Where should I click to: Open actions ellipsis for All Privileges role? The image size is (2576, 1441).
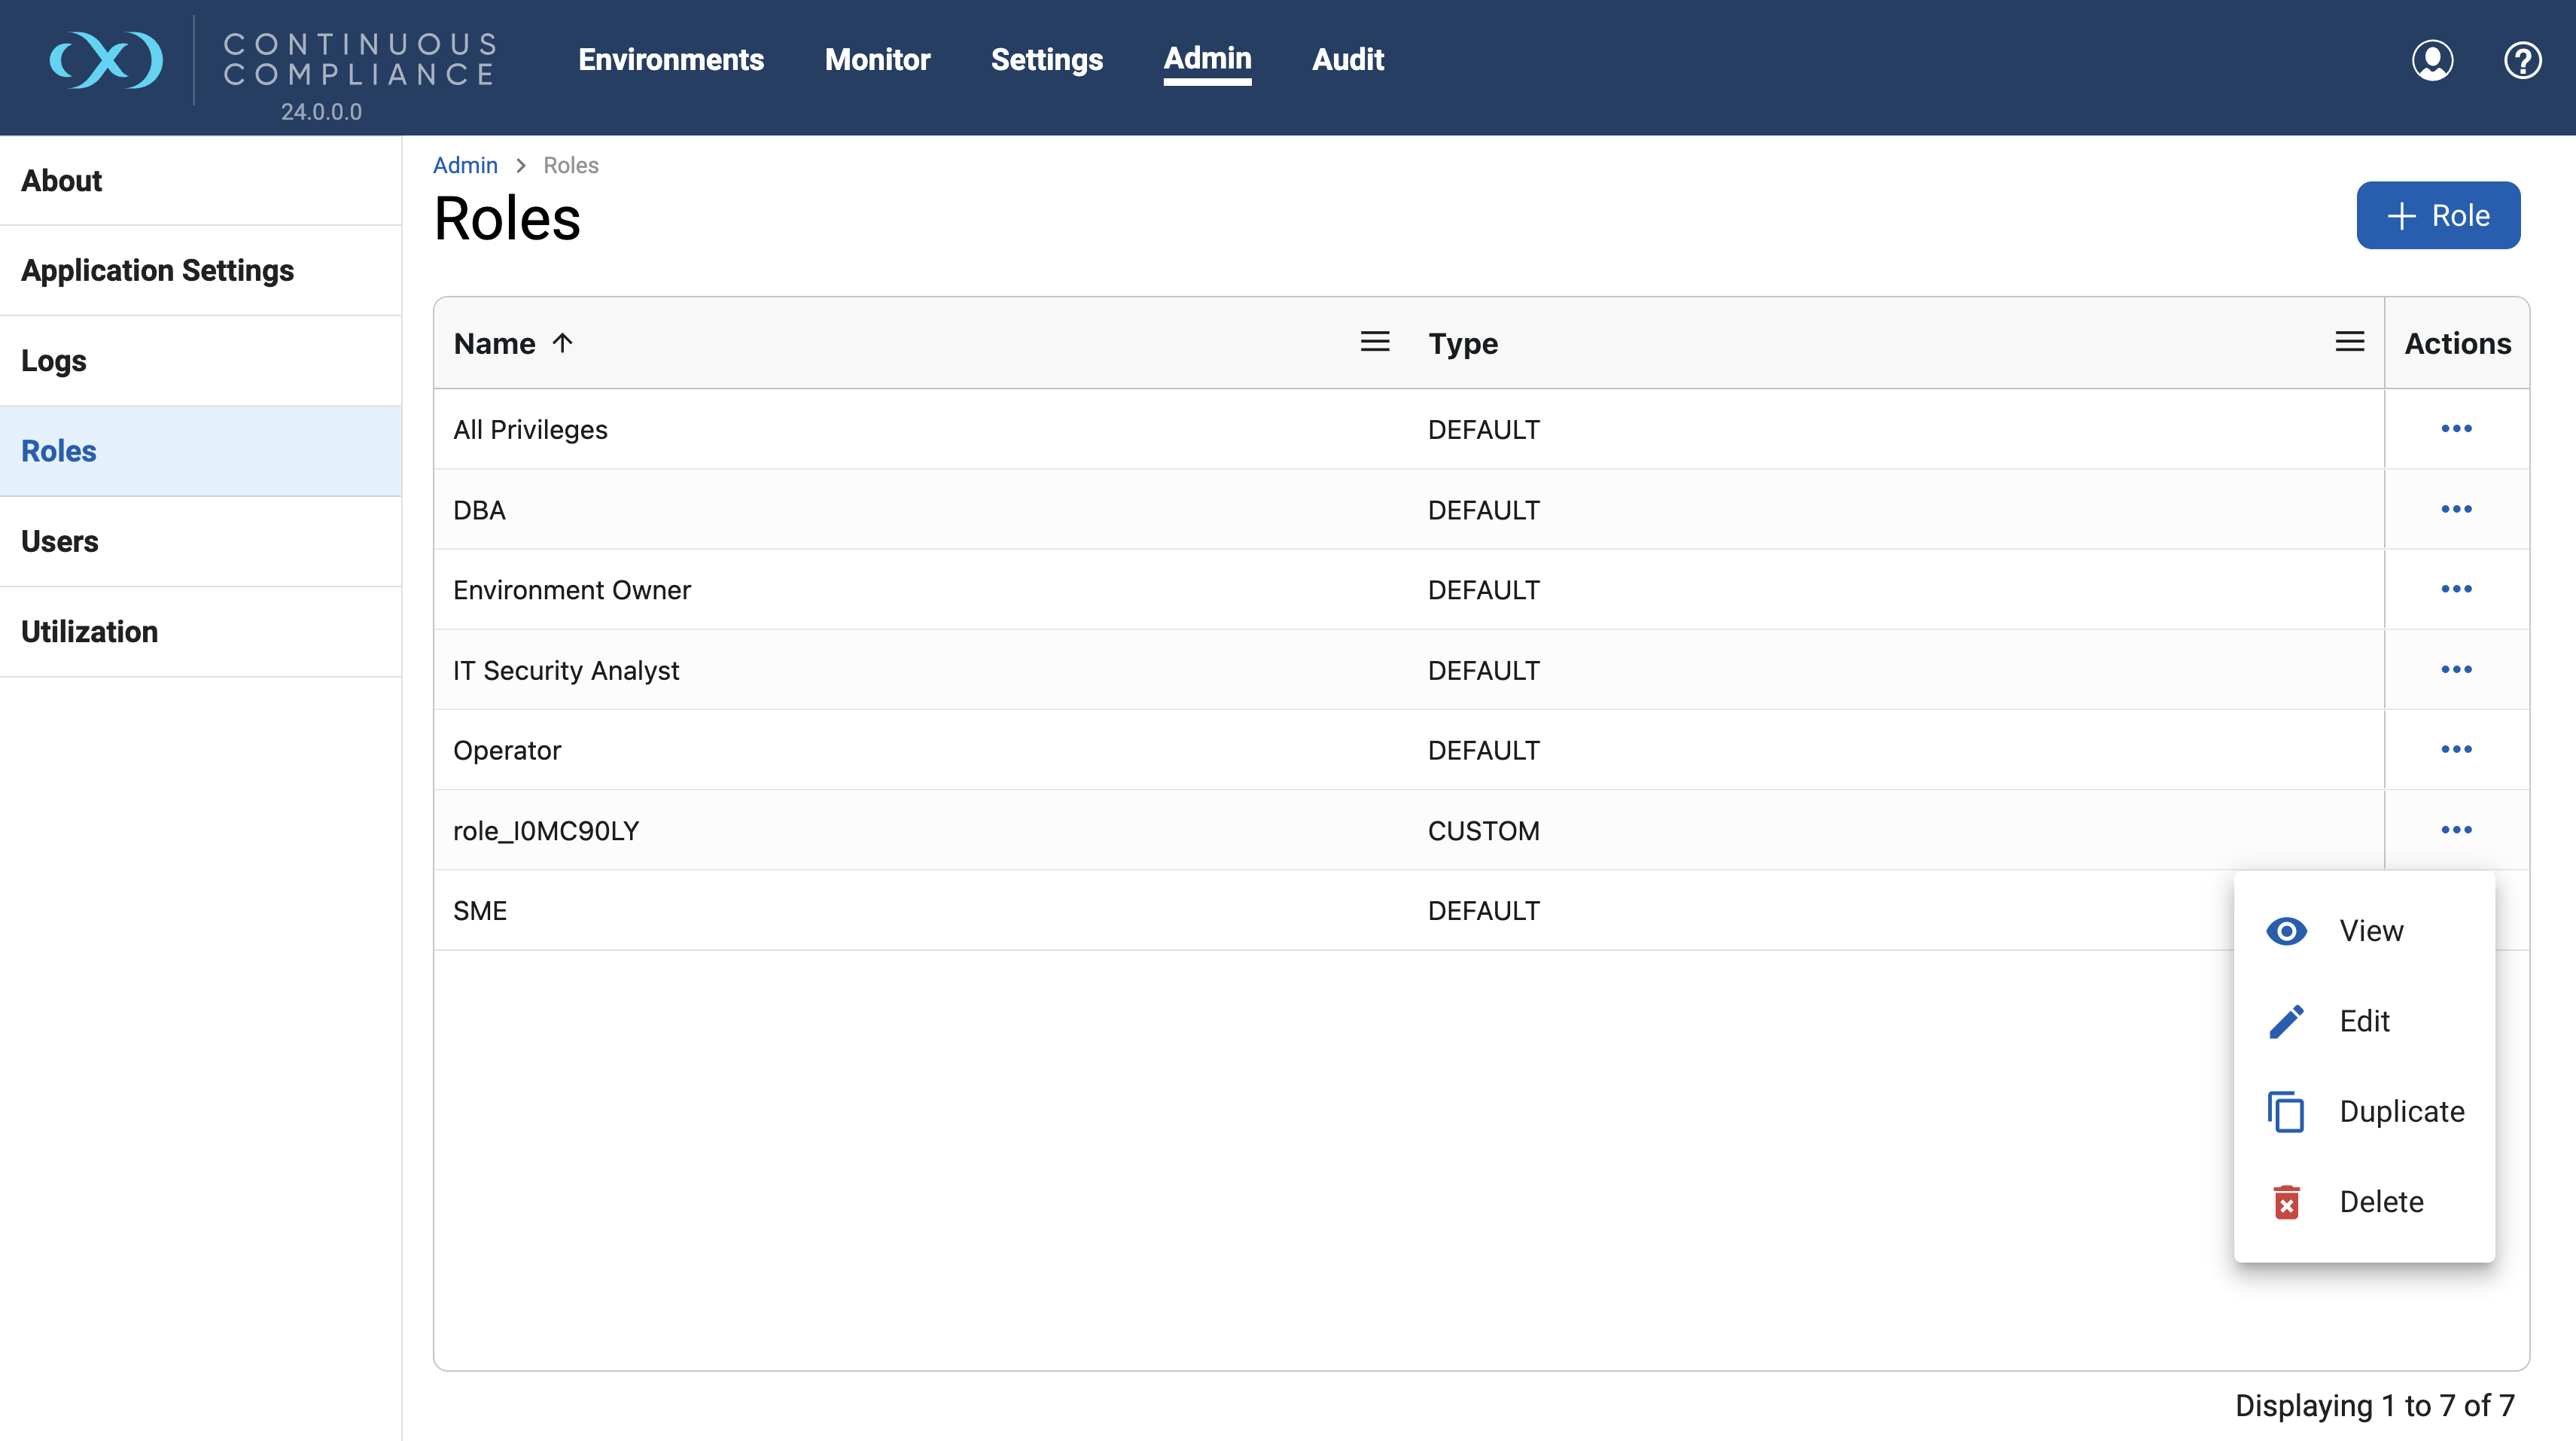2458,428
